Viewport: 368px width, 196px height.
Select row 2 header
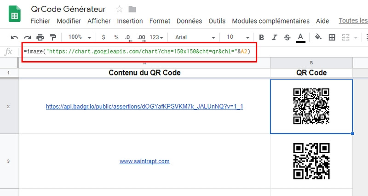pyautogui.click(x=8, y=107)
